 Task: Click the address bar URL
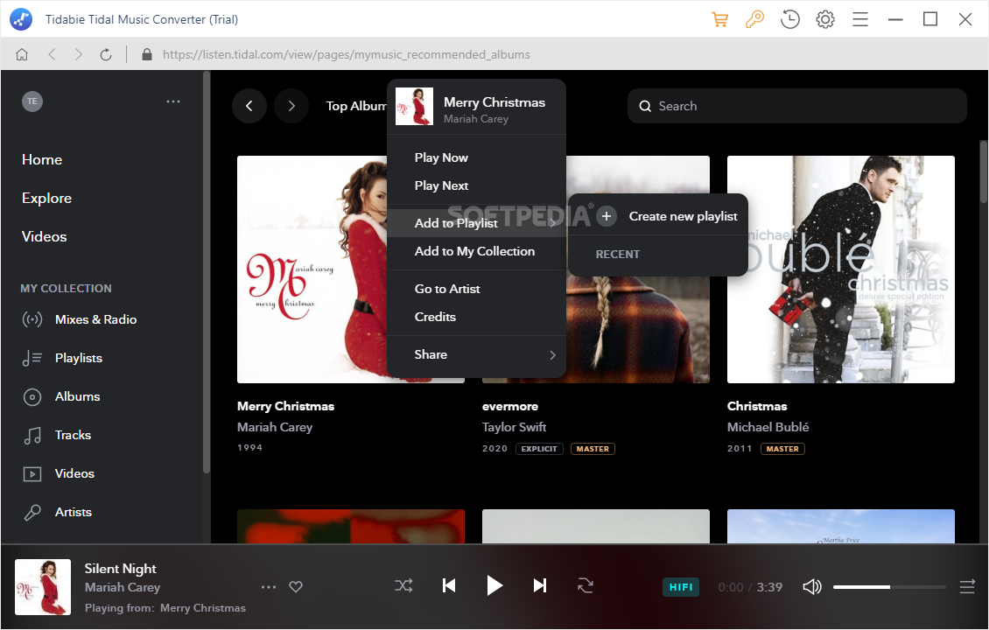click(x=347, y=54)
